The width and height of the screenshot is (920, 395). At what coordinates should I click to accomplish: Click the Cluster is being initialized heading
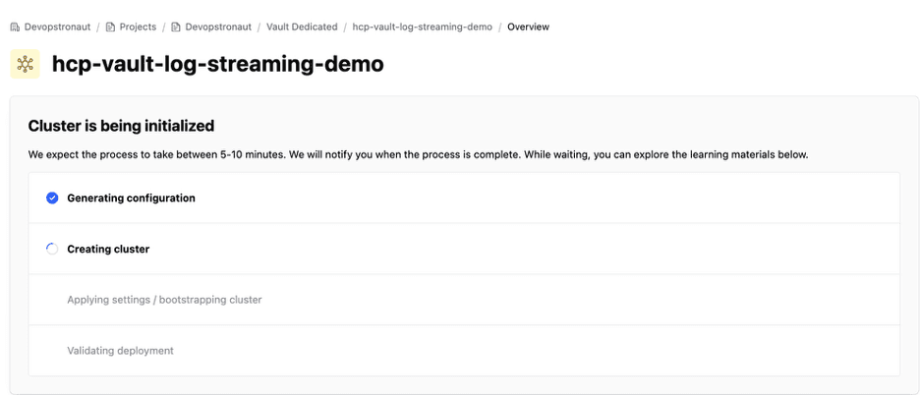tap(121, 126)
